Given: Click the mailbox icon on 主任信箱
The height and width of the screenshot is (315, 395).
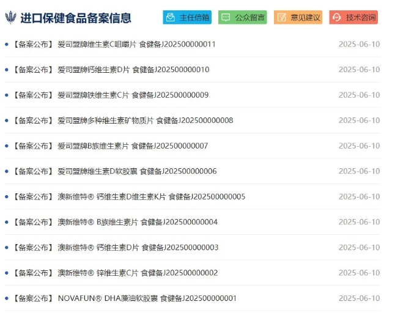Looking at the screenshot, I should [171, 17].
